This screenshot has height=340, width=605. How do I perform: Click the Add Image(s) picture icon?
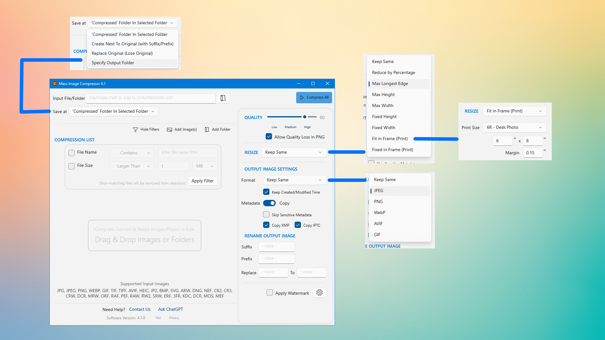(x=170, y=130)
